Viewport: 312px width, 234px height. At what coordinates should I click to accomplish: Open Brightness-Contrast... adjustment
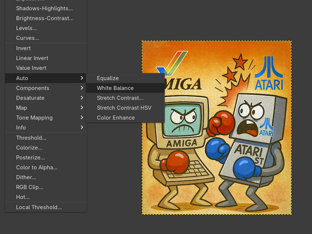click(x=45, y=18)
